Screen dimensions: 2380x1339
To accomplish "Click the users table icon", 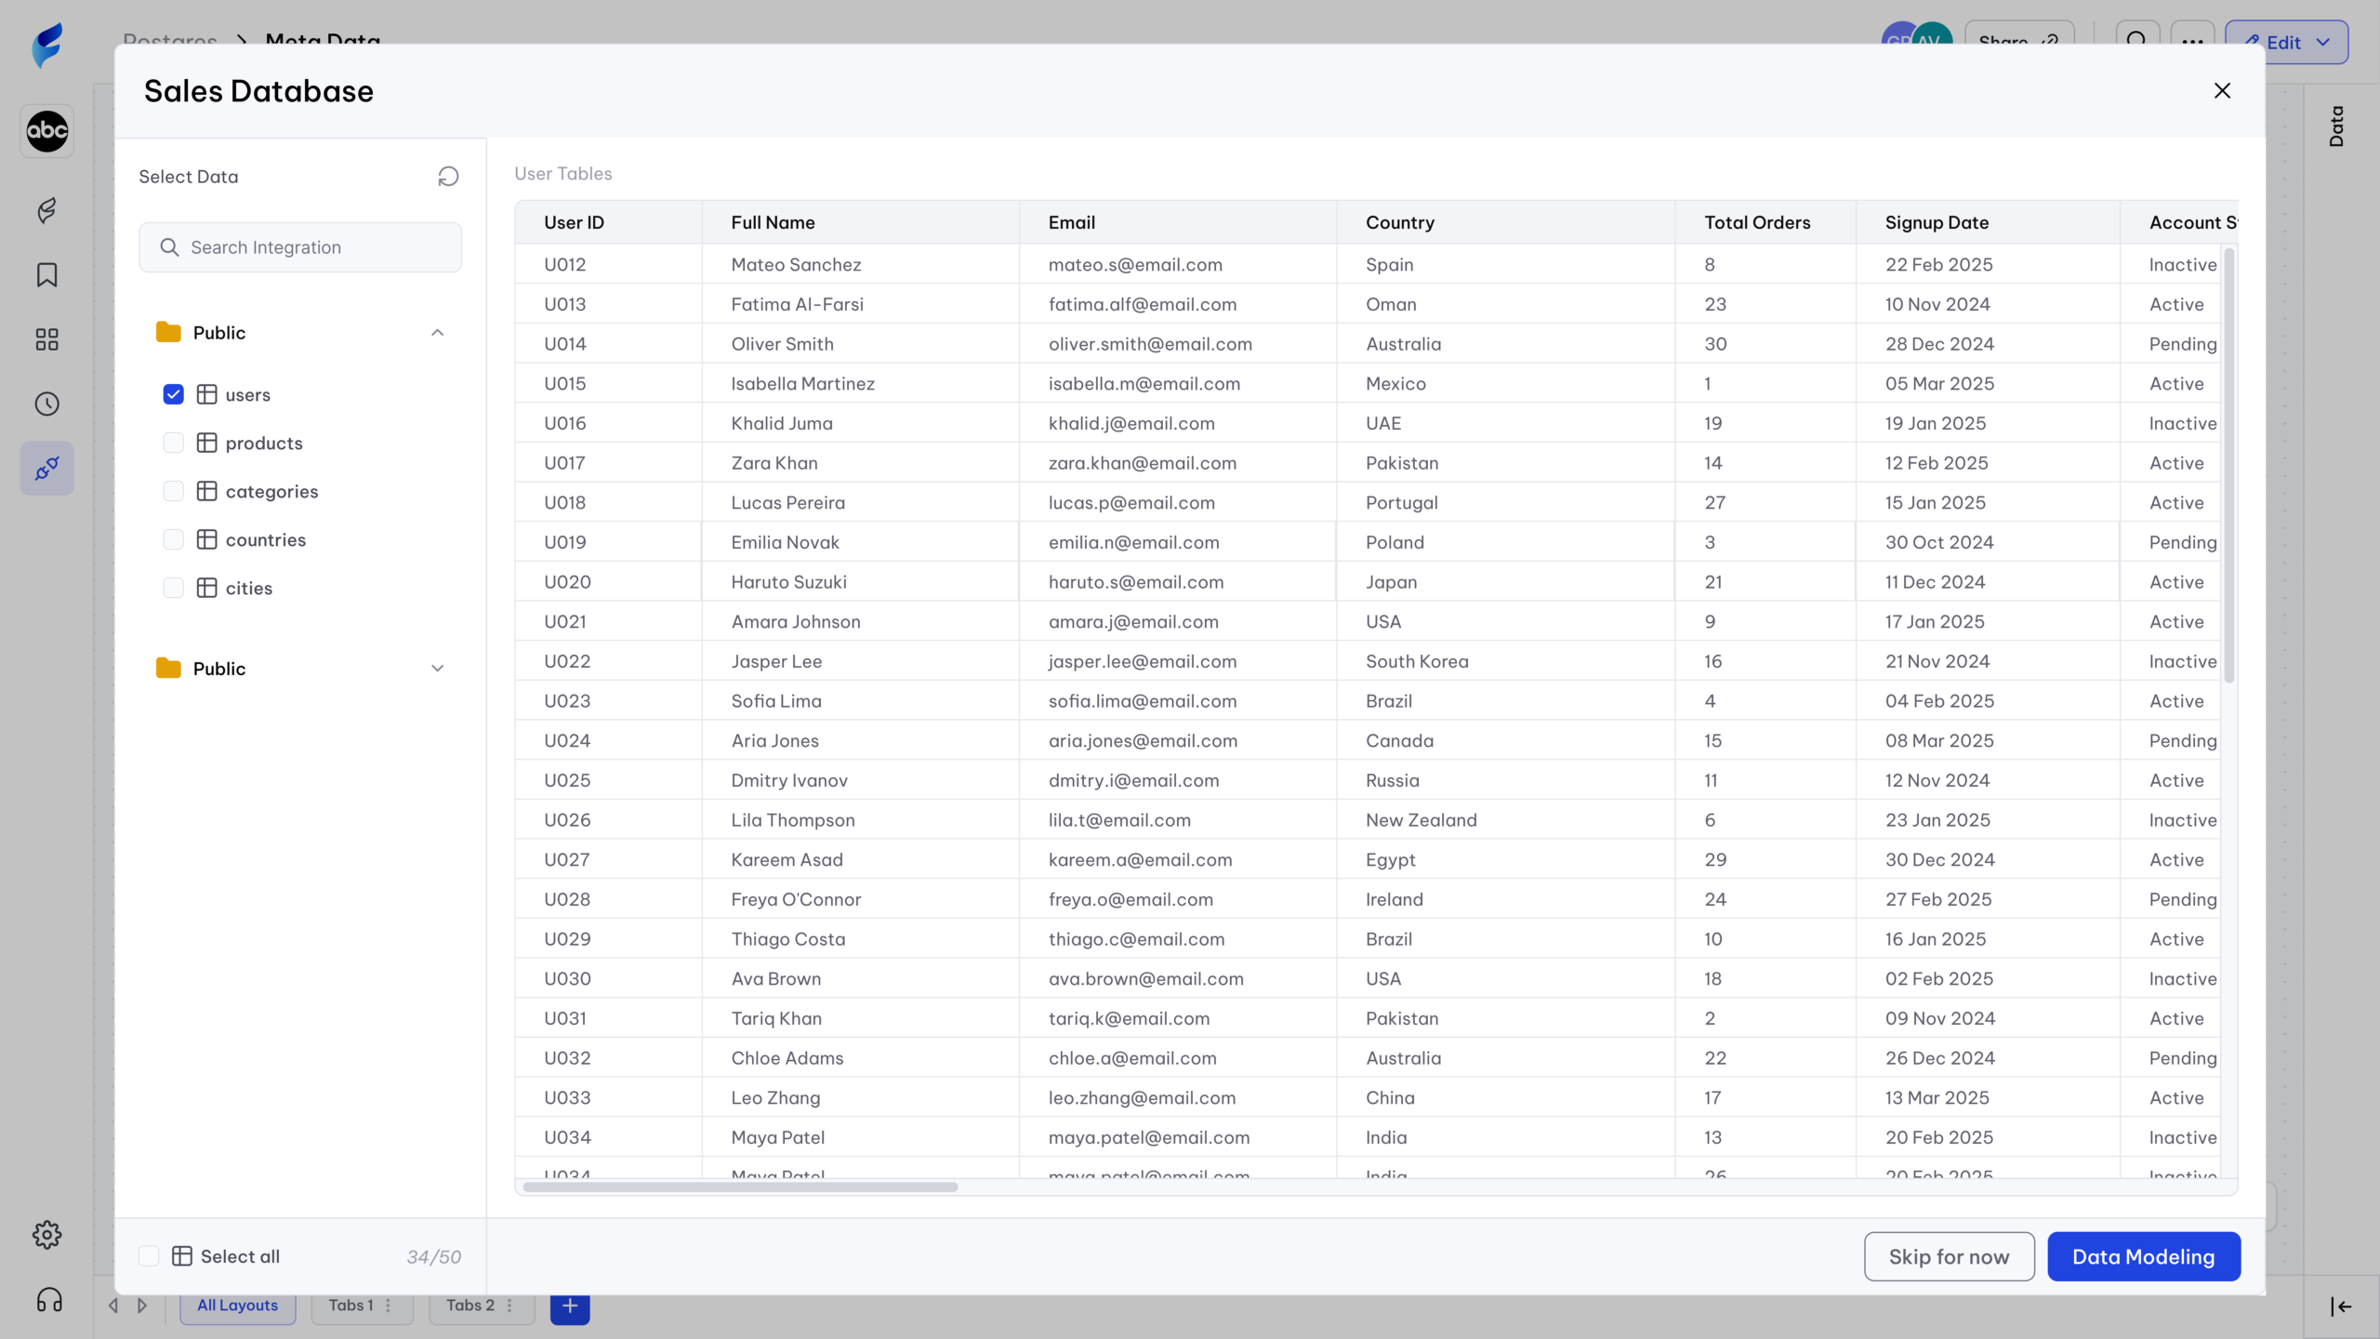I will [206, 394].
